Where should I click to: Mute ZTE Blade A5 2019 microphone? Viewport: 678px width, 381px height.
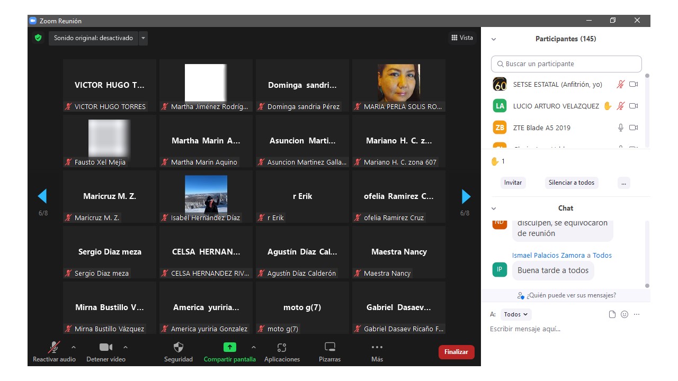[x=621, y=128]
